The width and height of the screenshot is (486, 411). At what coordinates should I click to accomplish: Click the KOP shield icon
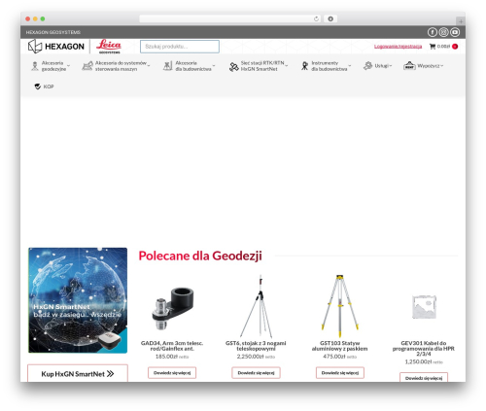[38, 86]
